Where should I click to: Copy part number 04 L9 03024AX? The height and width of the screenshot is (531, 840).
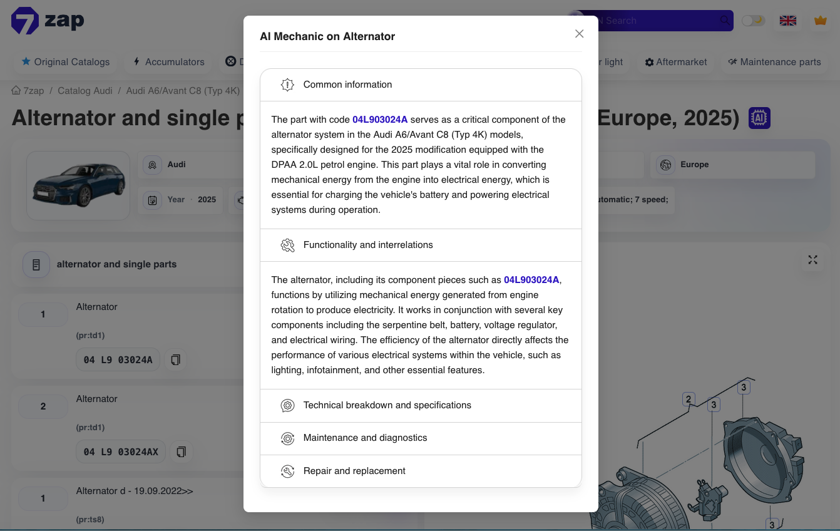[x=182, y=452]
